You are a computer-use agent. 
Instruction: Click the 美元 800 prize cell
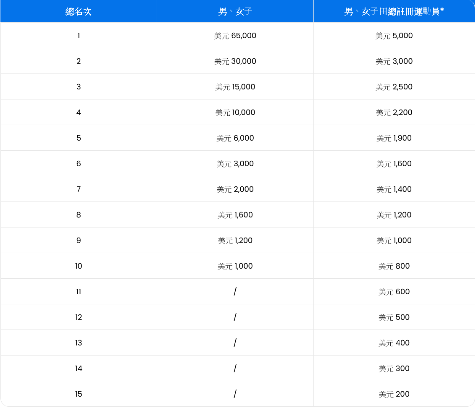coord(394,266)
